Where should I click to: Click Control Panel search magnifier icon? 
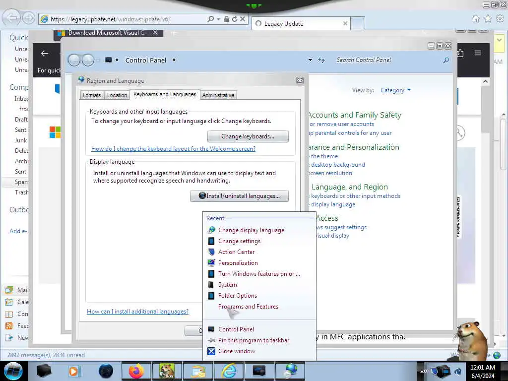point(446,60)
